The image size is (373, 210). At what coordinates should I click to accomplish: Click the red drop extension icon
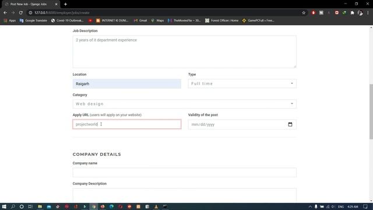(x=314, y=13)
